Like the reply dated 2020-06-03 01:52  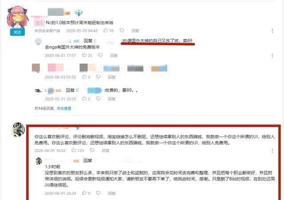click(84, 77)
